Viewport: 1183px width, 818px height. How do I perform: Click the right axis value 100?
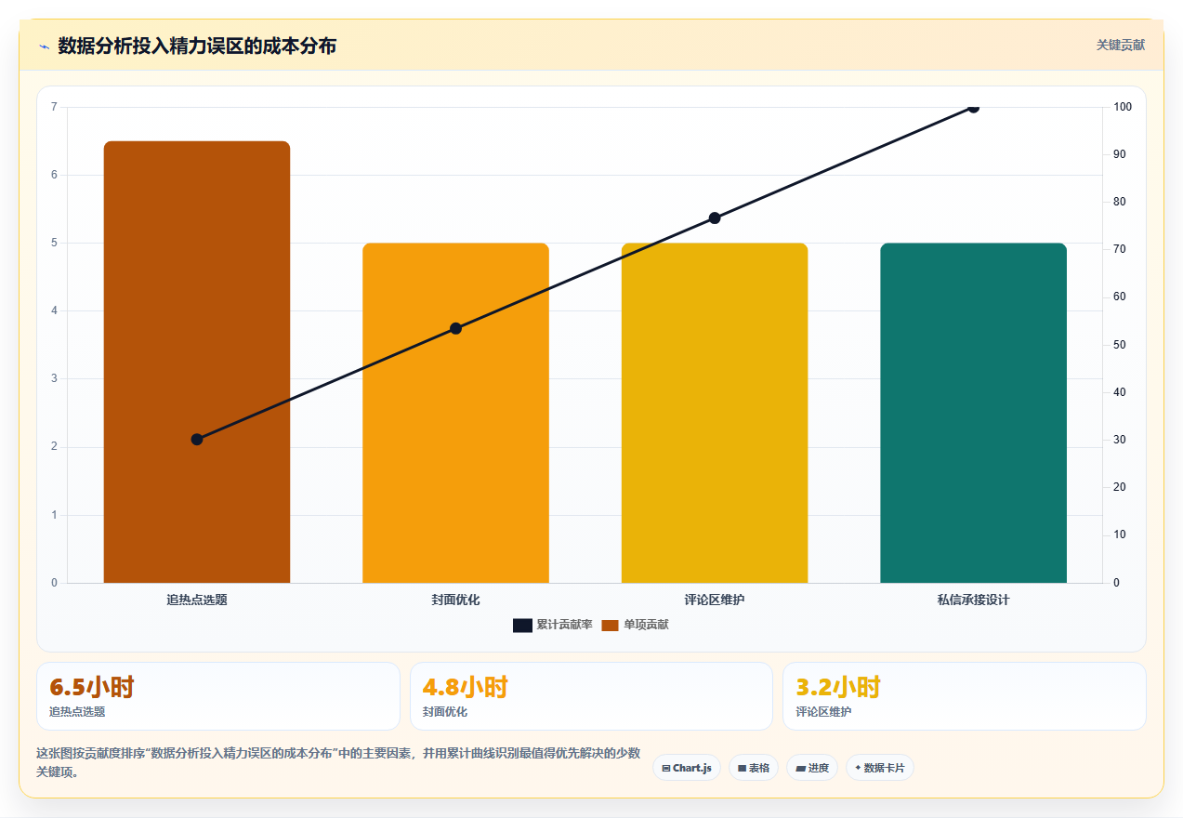click(1123, 107)
